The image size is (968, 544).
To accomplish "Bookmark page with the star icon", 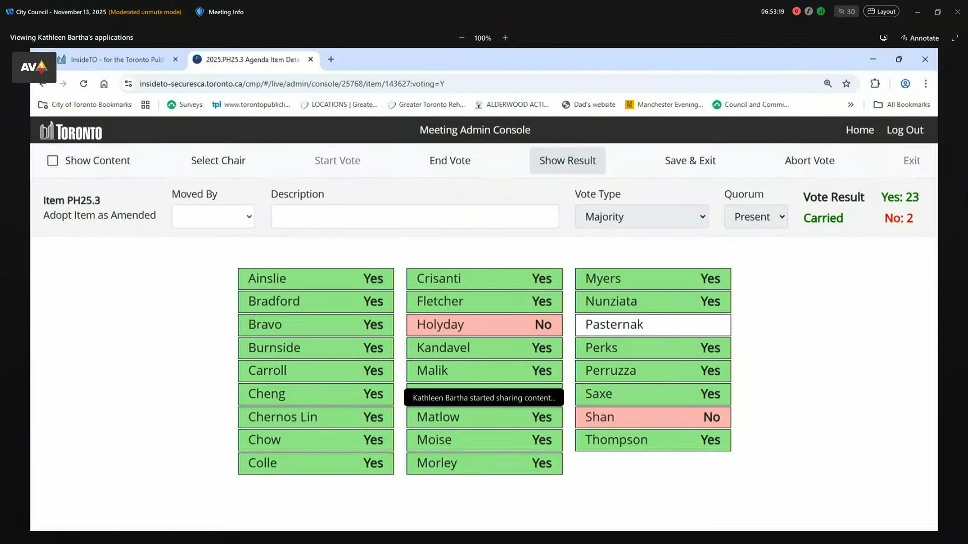I will [846, 84].
